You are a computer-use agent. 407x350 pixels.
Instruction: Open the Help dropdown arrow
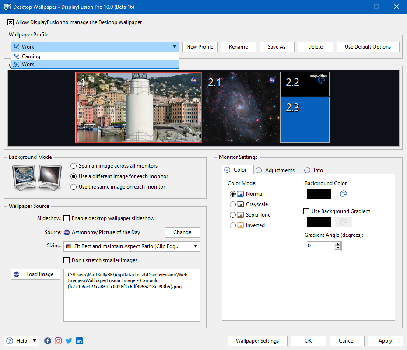click(x=35, y=341)
